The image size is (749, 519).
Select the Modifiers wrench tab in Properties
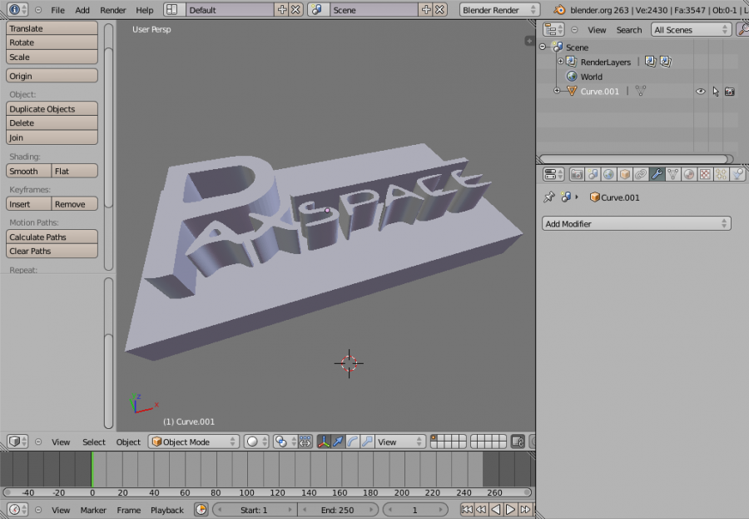click(x=657, y=173)
